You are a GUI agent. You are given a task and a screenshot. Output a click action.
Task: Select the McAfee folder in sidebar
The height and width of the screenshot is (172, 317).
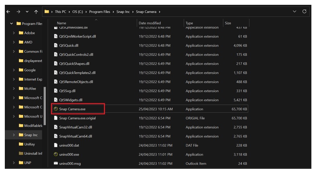(30, 89)
